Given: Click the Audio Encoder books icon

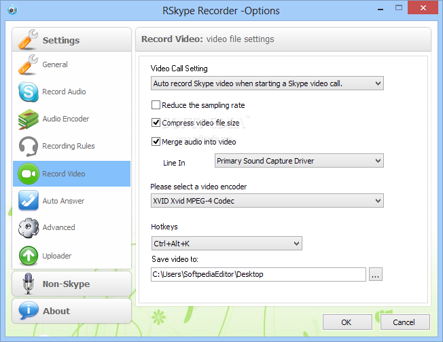Looking at the screenshot, I should (x=28, y=119).
